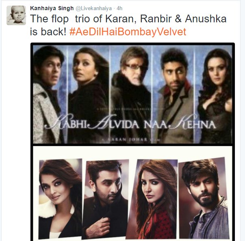This screenshot has height=241, width=245.
Task: Click the Karan Johar film credit line
Action: [x=131, y=140]
